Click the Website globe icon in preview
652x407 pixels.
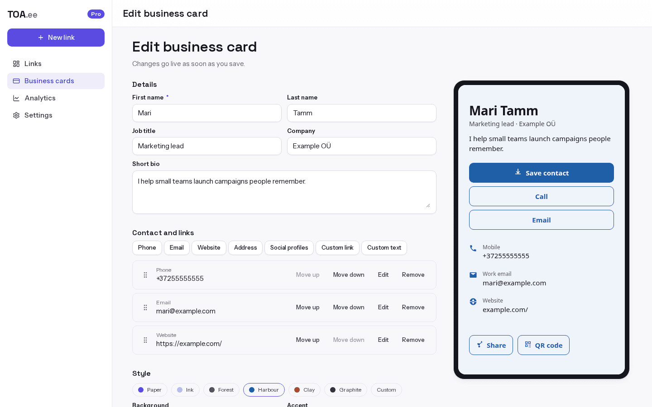pyautogui.click(x=473, y=302)
